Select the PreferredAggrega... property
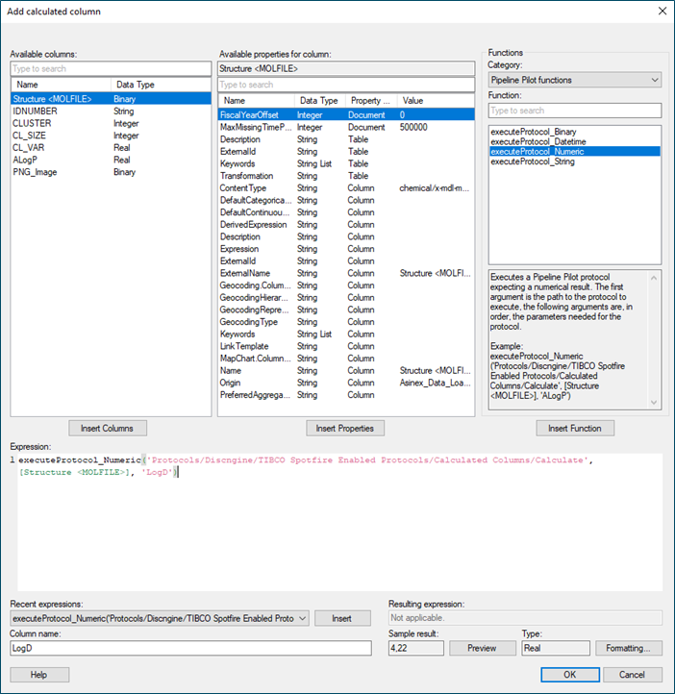 coord(346,395)
